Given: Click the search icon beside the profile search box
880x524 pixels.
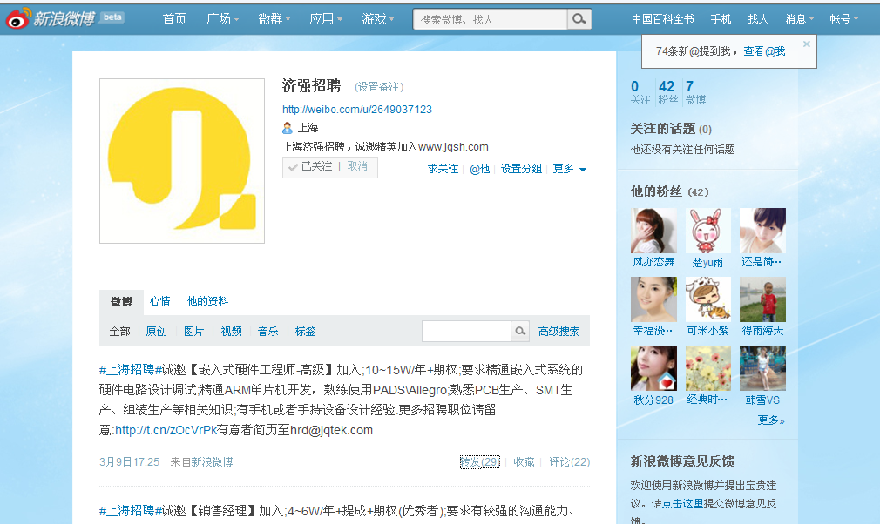Looking at the screenshot, I should (520, 331).
